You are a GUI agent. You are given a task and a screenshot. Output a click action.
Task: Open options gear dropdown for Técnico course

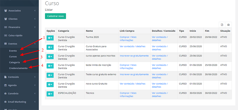pyautogui.click(x=50, y=94)
